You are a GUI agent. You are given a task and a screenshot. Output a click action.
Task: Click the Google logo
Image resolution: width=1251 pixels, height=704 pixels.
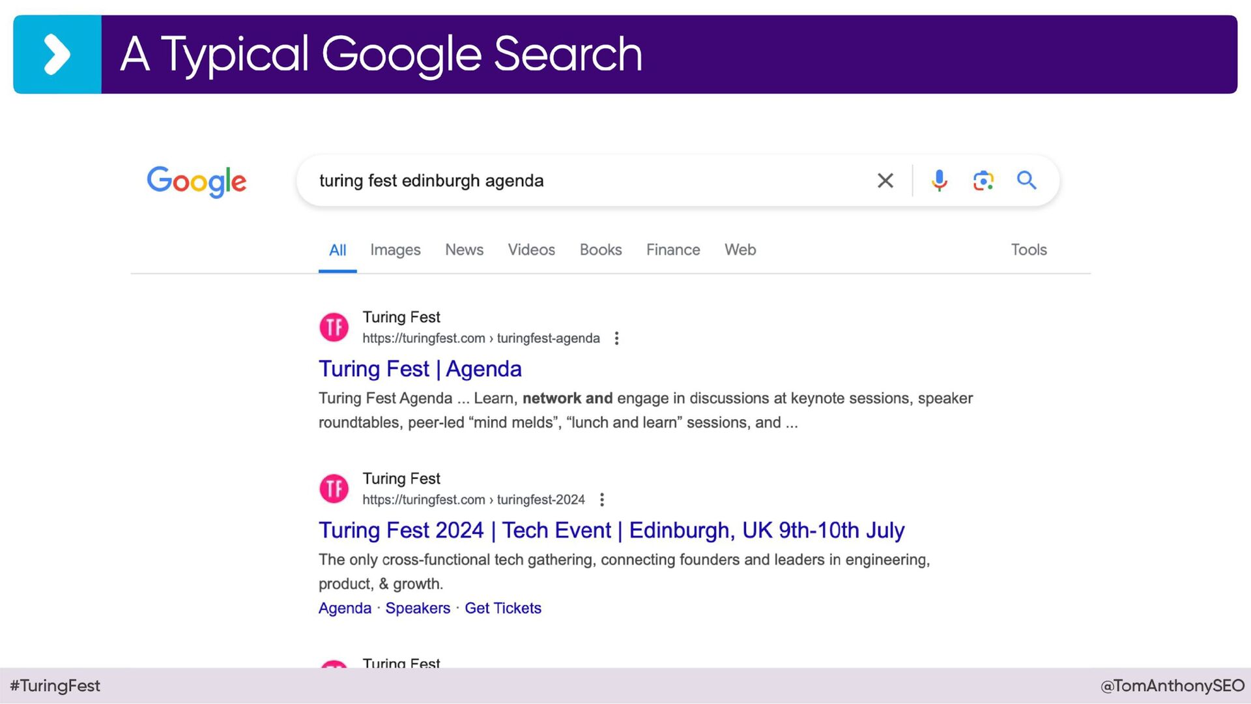[x=196, y=181]
